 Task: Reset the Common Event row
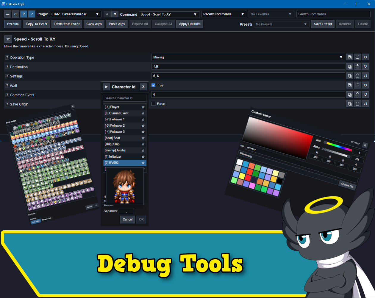tap(365, 94)
